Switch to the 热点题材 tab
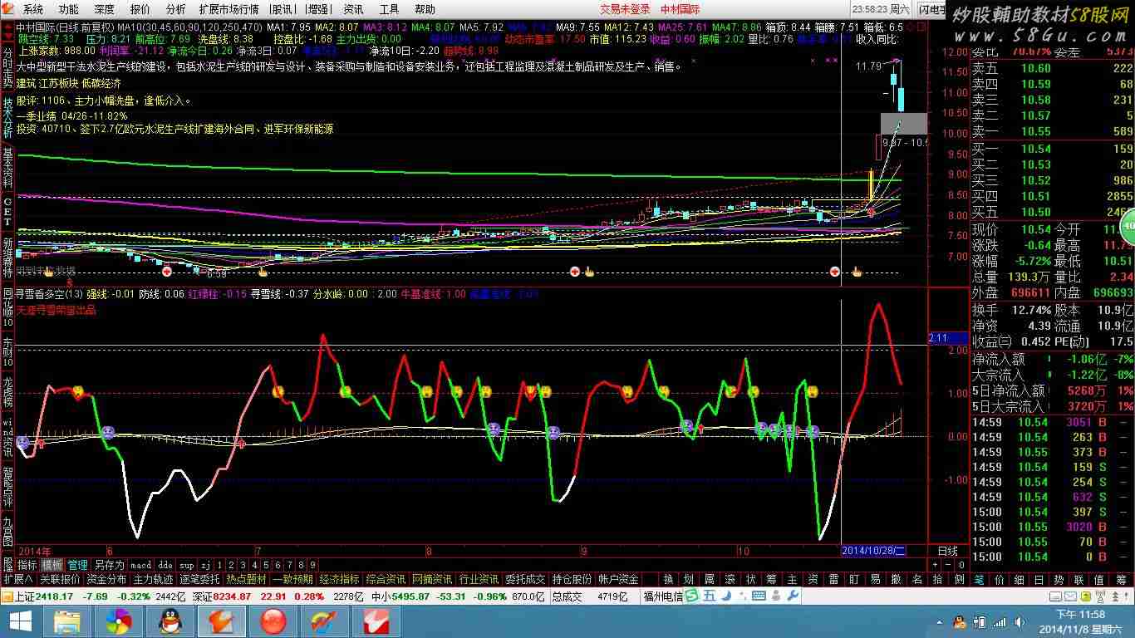The image size is (1135, 638). (246, 579)
